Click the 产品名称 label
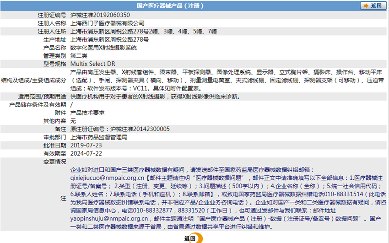Image resolution: width=389 pixels, height=243 pixels. point(55,48)
